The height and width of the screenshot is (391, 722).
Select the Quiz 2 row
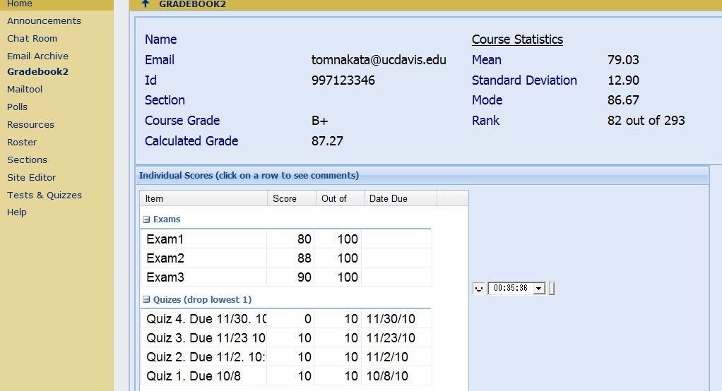click(286, 357)
